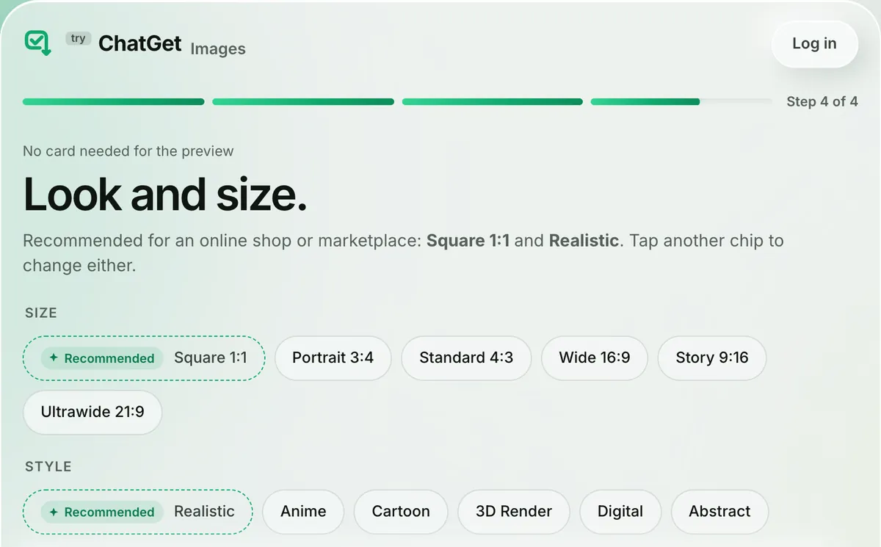The image size is (881, 547).
Task: Click the Images label in header
Action: coord(218,49)
